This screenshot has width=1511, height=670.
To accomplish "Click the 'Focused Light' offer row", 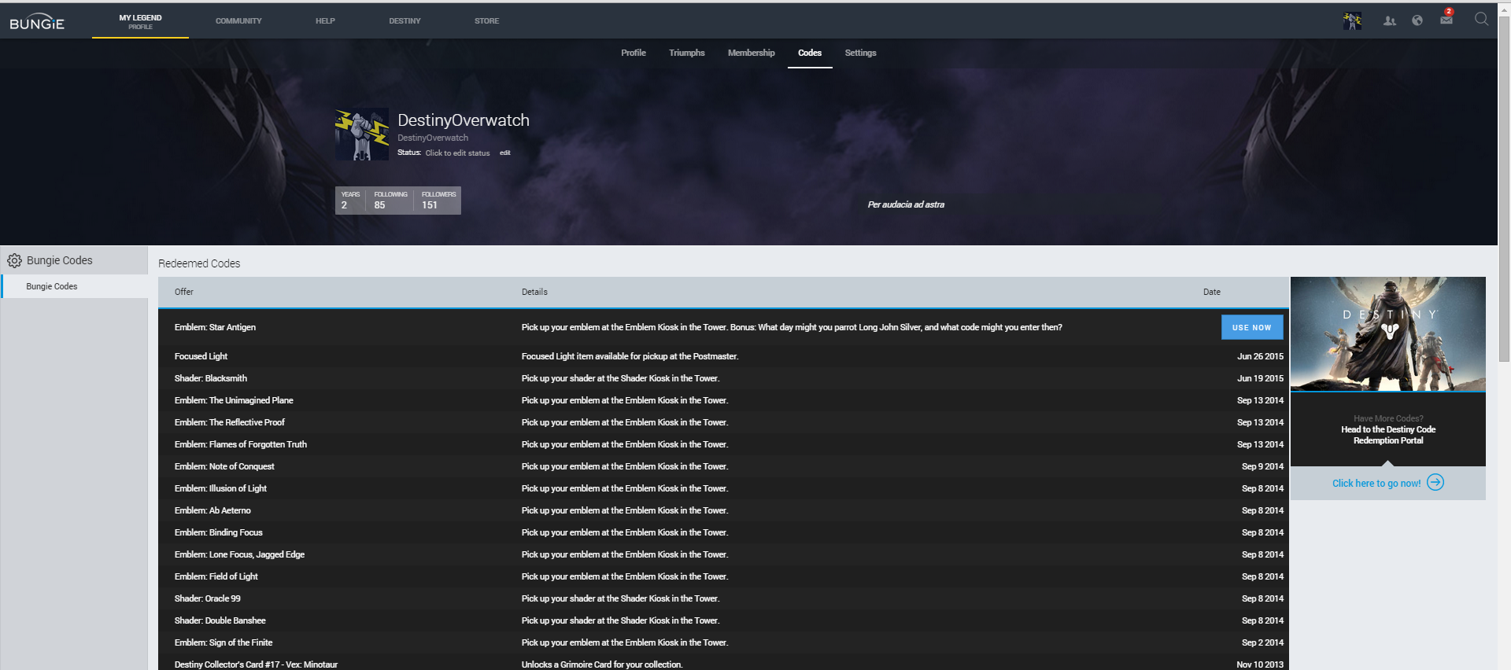I will coord(723,356).
